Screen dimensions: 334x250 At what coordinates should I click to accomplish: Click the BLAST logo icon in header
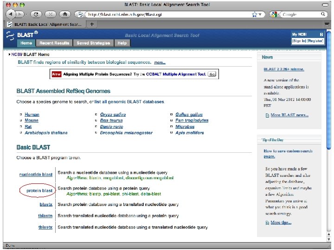click(x=10, y=36)
